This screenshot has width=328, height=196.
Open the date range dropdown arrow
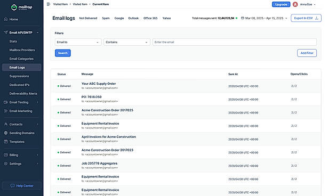tap(286, 18)
